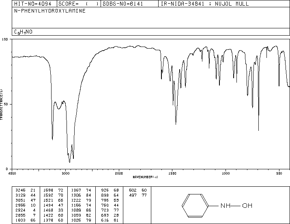
Task: Click peak table value 1166
Action: point(76,205)
